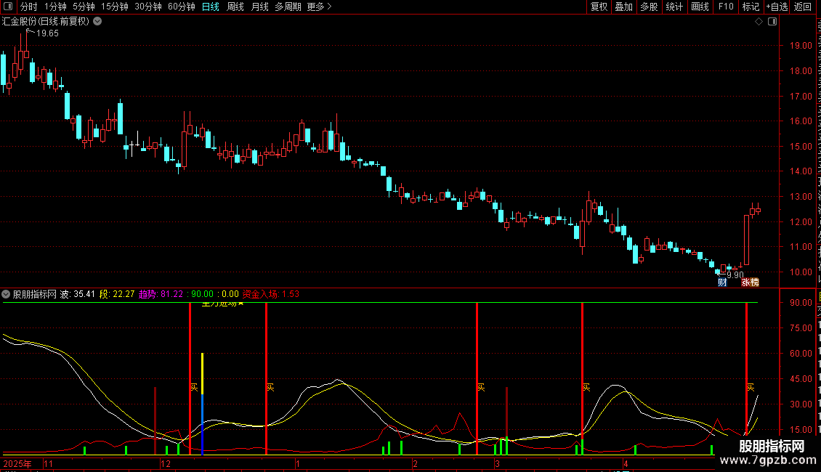Image resolution: width=821 pixels, height=472 pixels.
Task: Click 返回 to go back
Action: (x=802, y=7)
